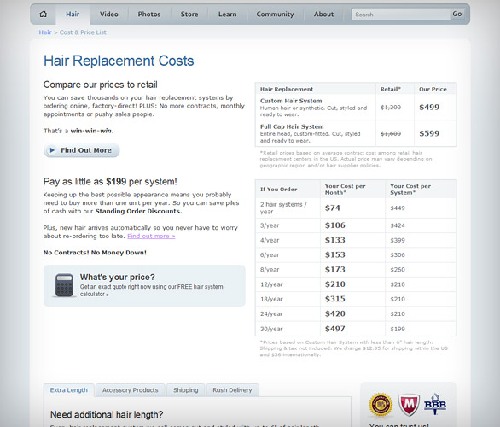Open the Shipping tab
The height and width of the screenshot is (427, 500).
coord(186,390)
